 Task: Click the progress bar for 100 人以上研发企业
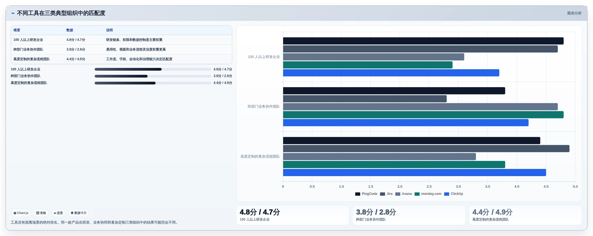pyautogui.click(x=153, y=69)
